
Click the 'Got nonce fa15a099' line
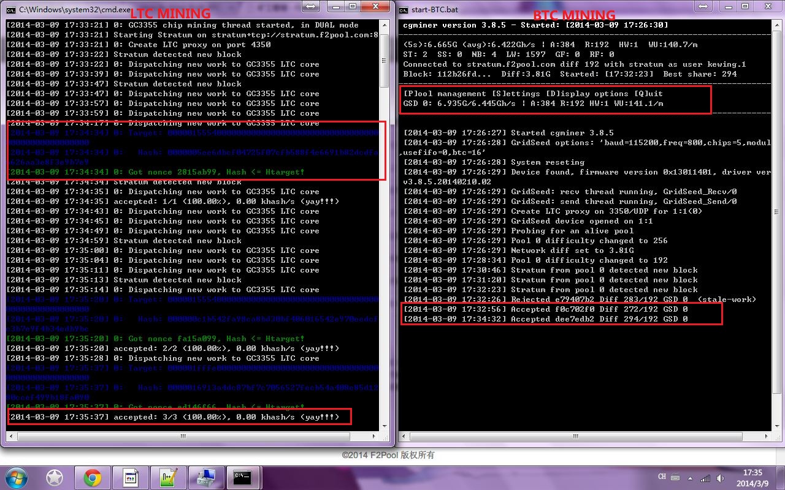point(155,339)
